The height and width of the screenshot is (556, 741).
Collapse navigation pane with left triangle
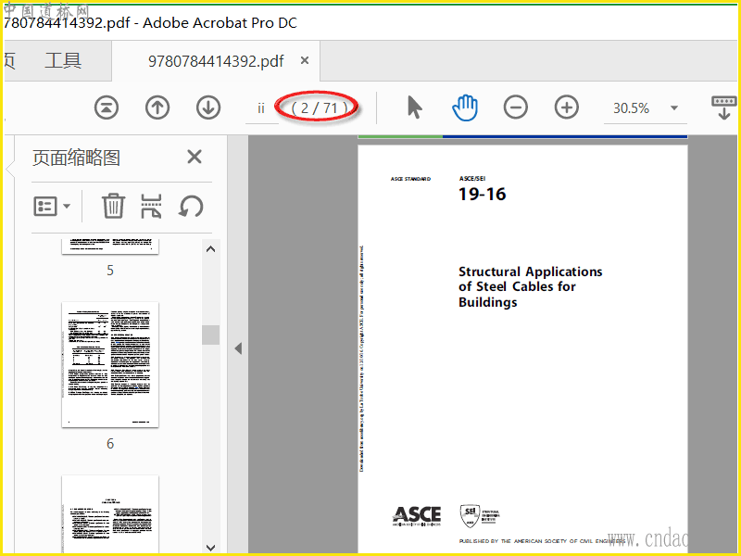click(238, 348)
